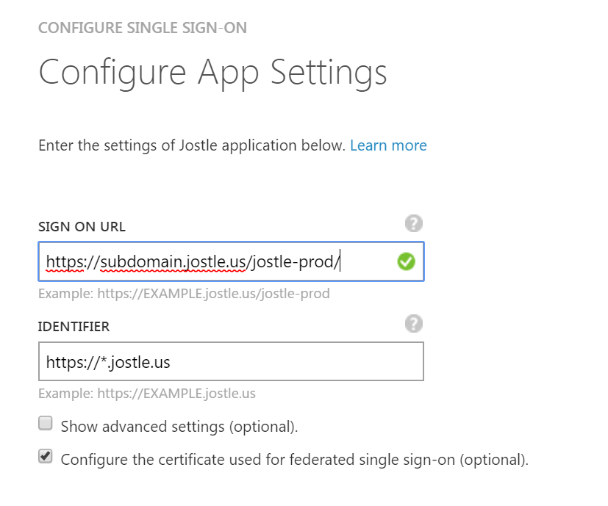Click the SIGN ON URL field label

[x=82, y=227]
